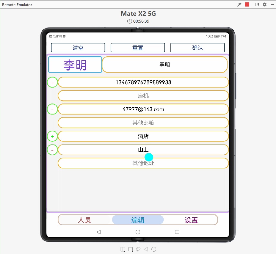Tap the Android recent apps square
The width and height of the screenshot is (276, 254).
tap(177, 232)
